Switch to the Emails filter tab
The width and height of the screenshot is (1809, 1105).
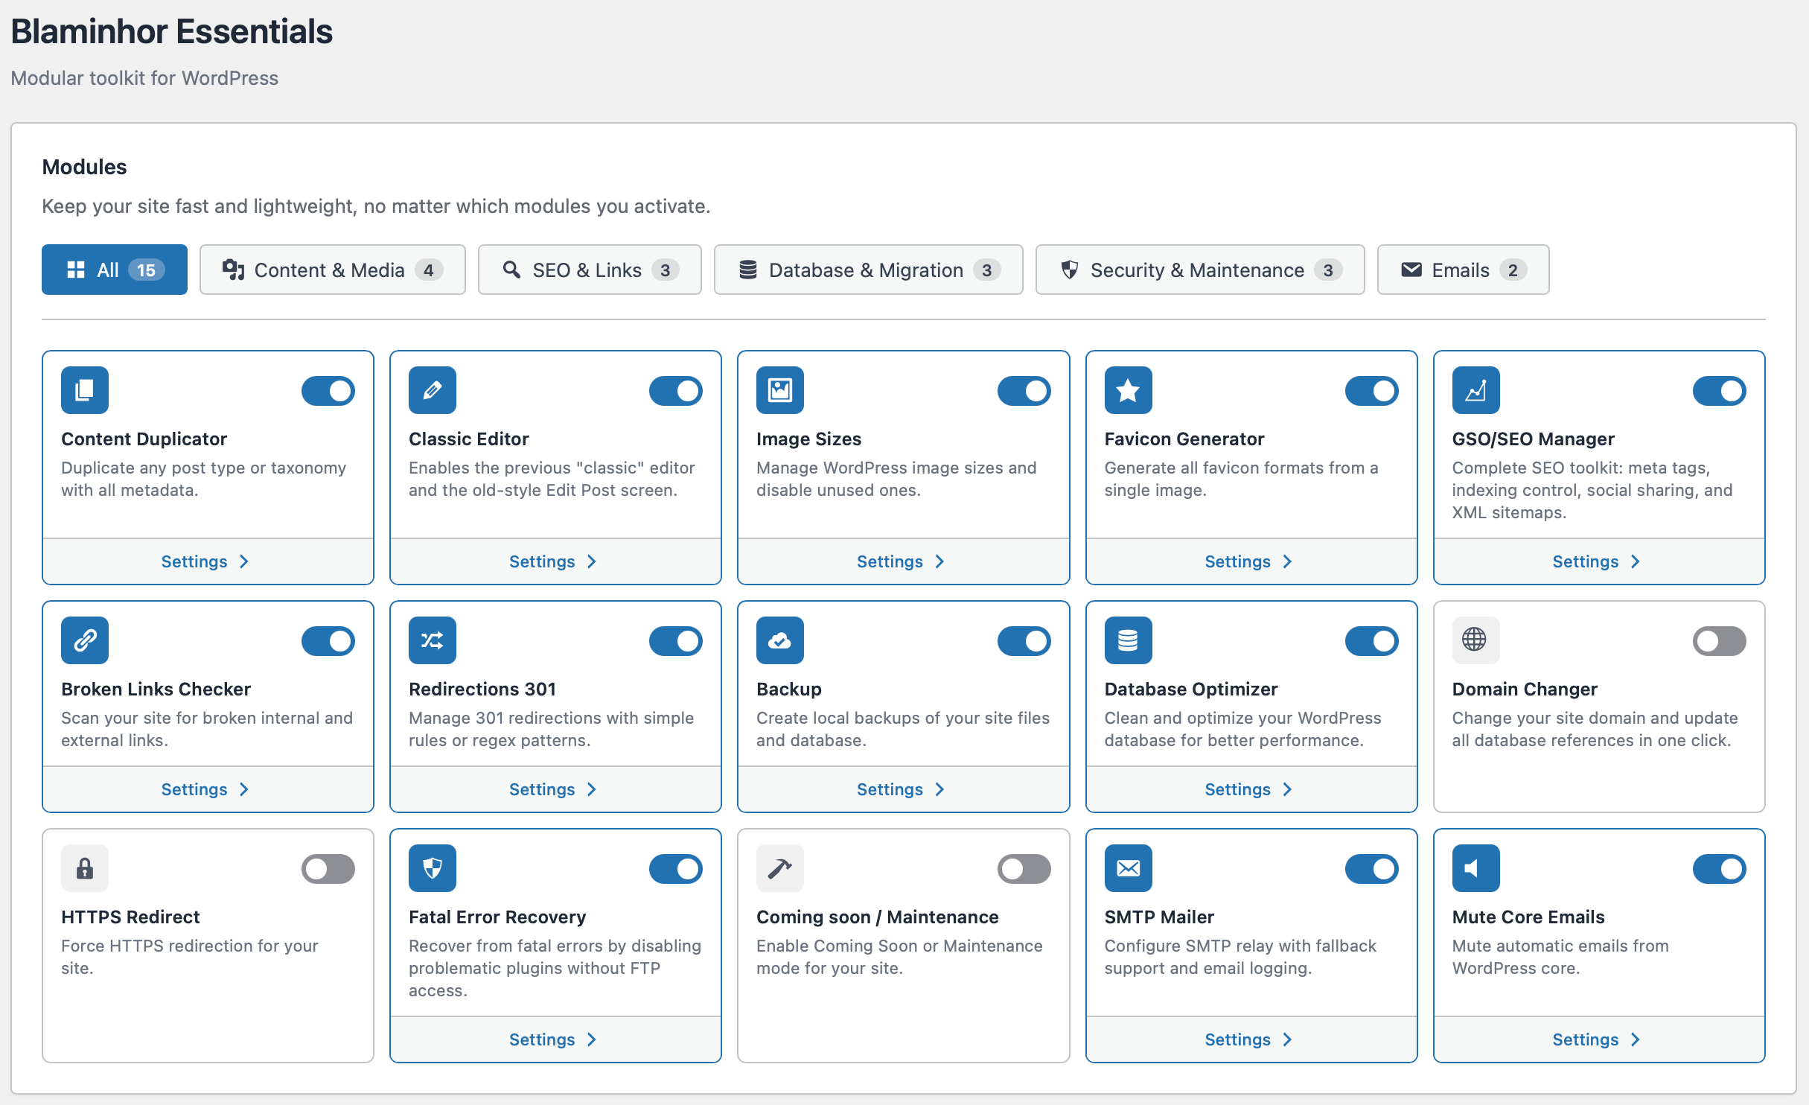pos(1461,270)
